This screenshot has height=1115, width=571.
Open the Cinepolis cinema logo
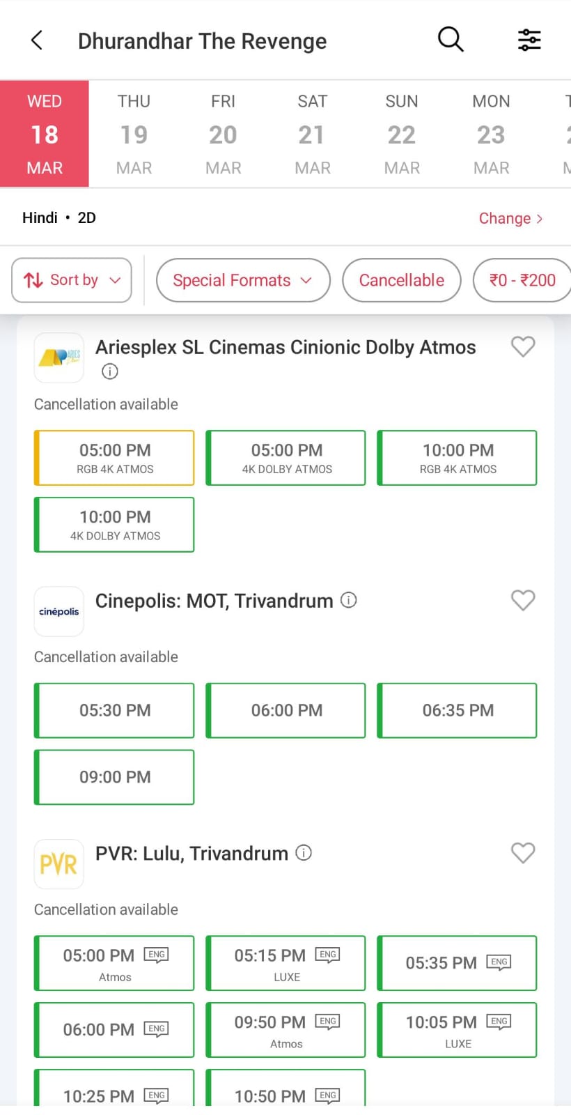(x=59, y=612)
